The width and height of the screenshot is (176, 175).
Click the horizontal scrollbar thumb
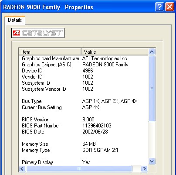(x=79, y=168)
